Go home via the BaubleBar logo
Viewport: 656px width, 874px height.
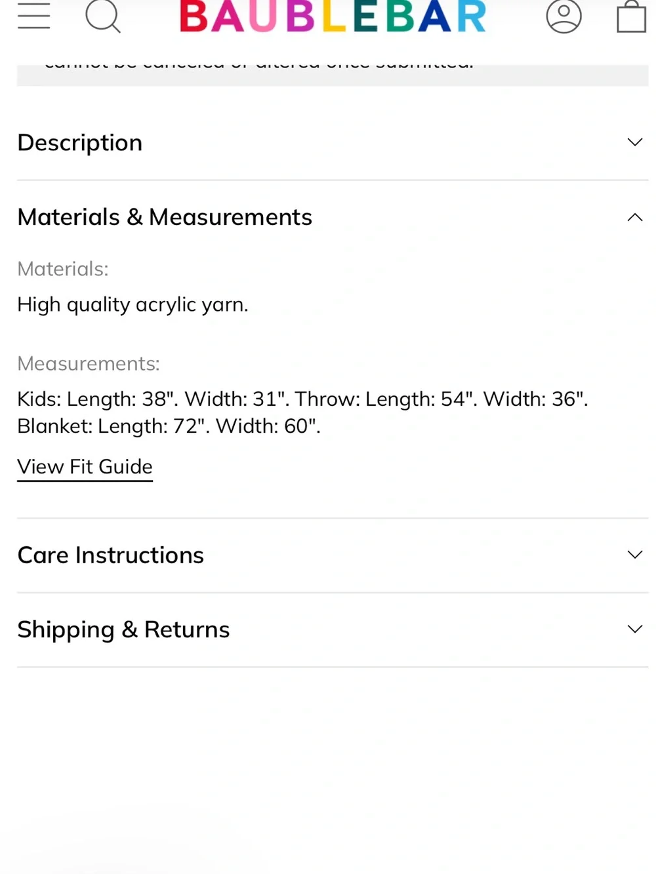point(333,16)
